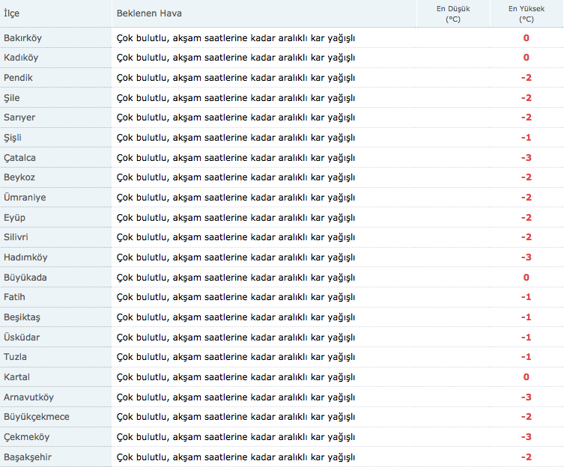This screenshot has height=467, width=567.
Task: Select the Ümraniye district row
Action: pyautogui.click(x=25, y=198)
